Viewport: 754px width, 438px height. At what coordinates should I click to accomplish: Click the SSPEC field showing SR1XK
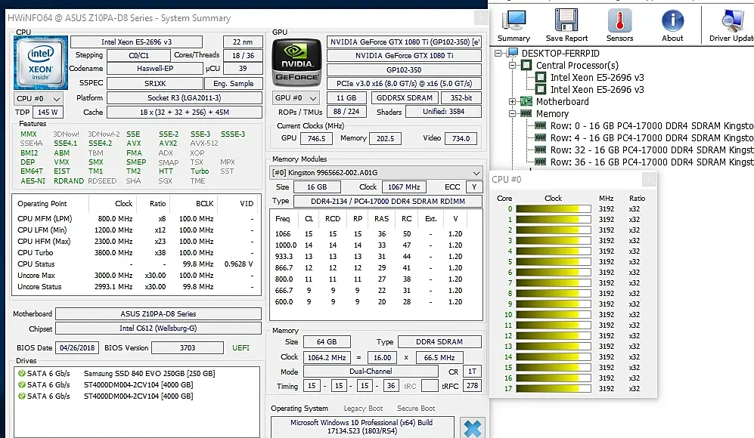click(x=155, y=83)
